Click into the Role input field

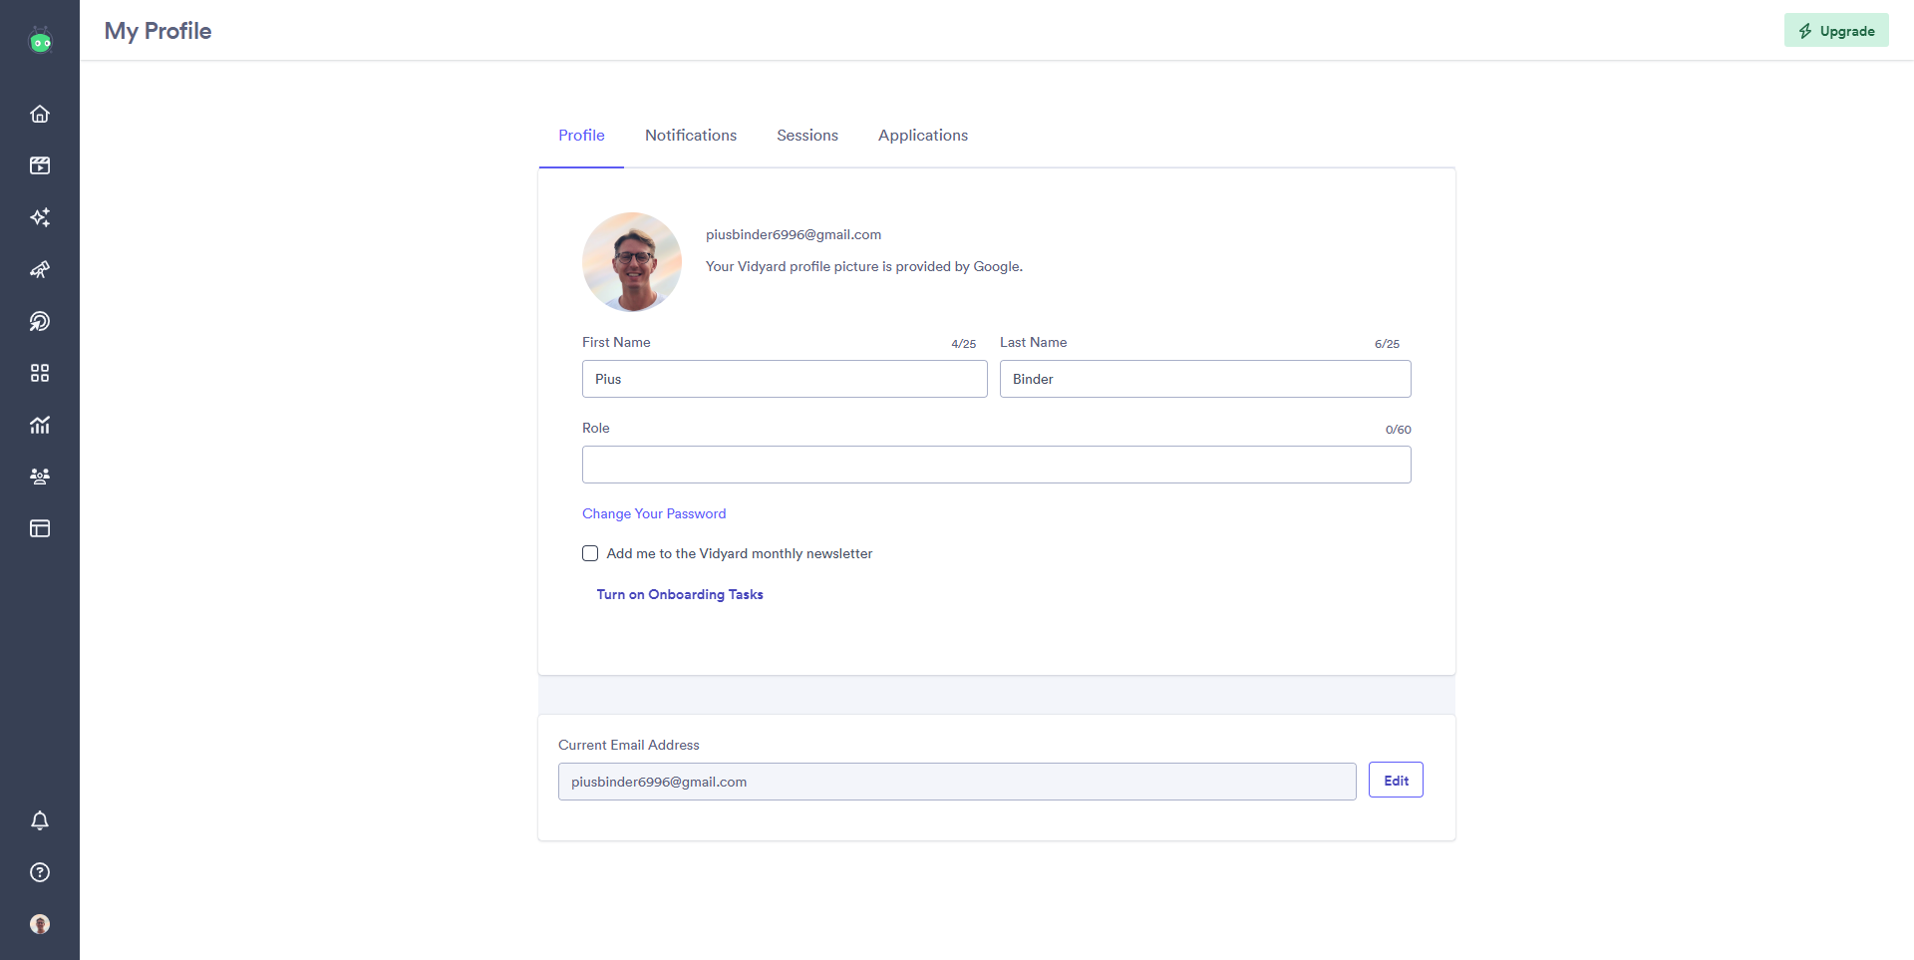point(996,465)
